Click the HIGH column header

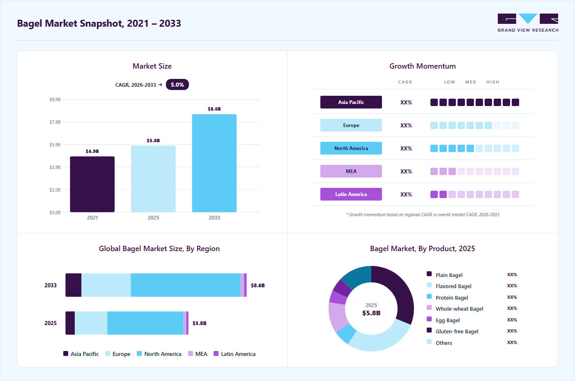coord(493,82)
